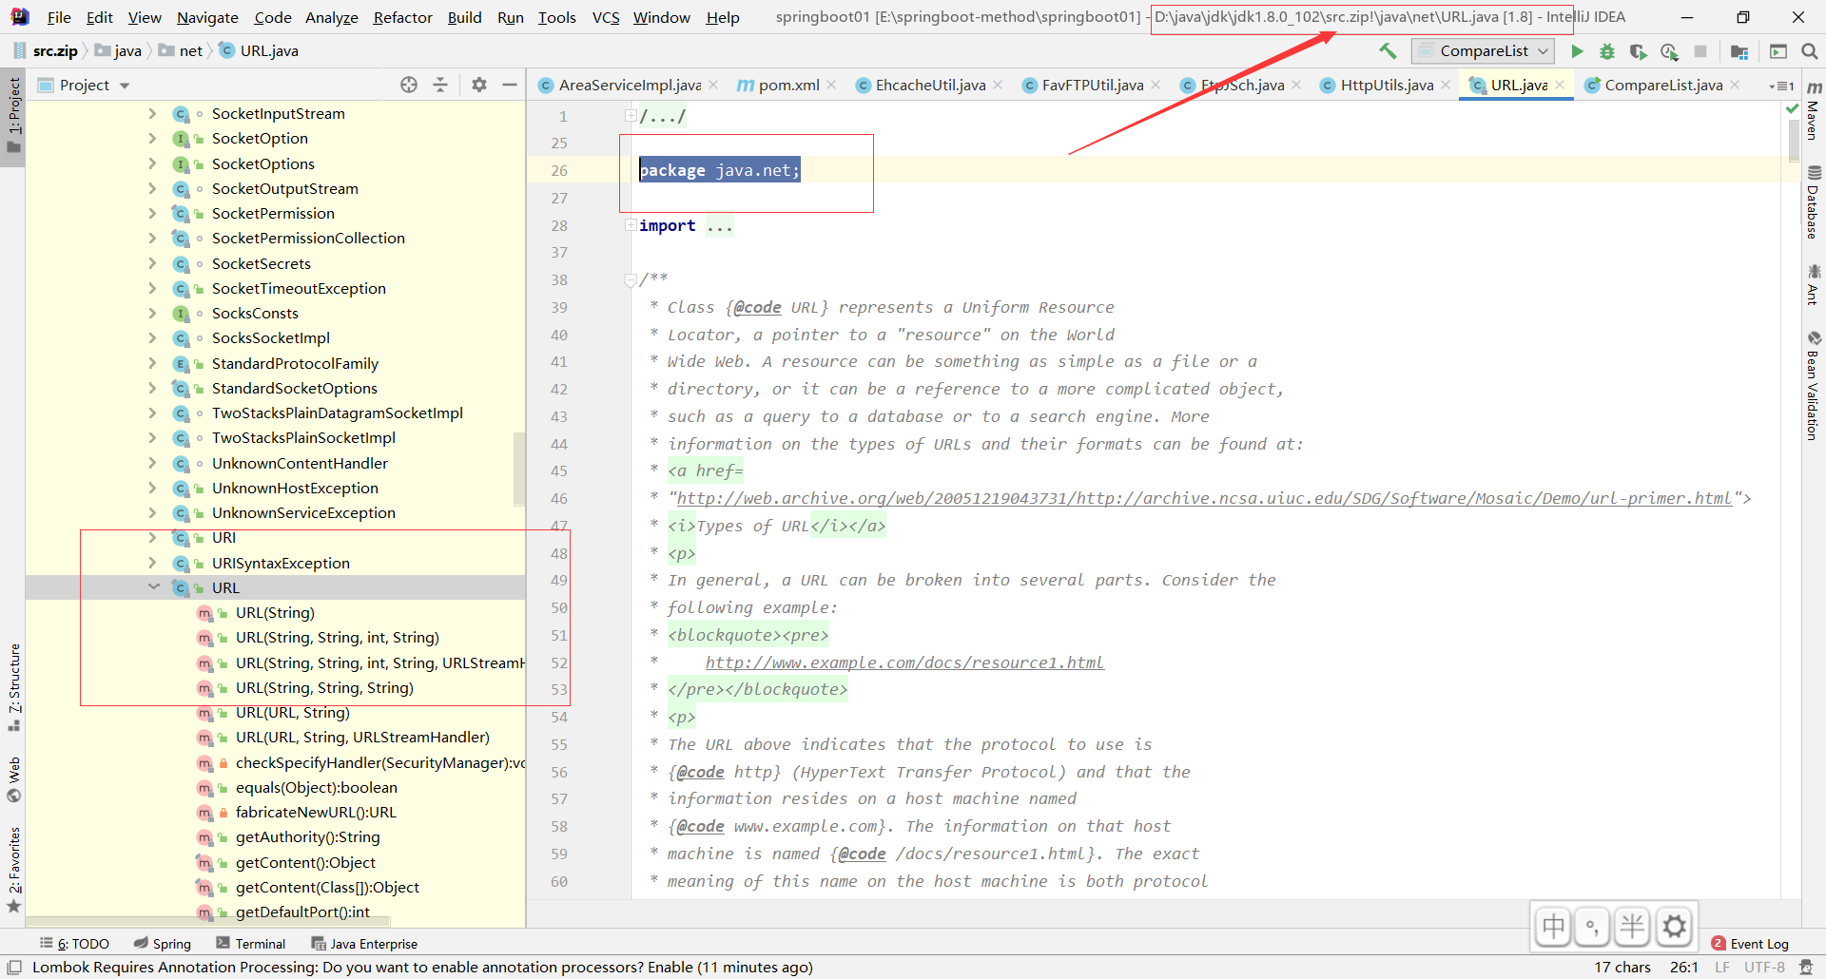The image size is (1826, 979).
Task: Collapse the expanded URL class node
Action: coord(154,587)
